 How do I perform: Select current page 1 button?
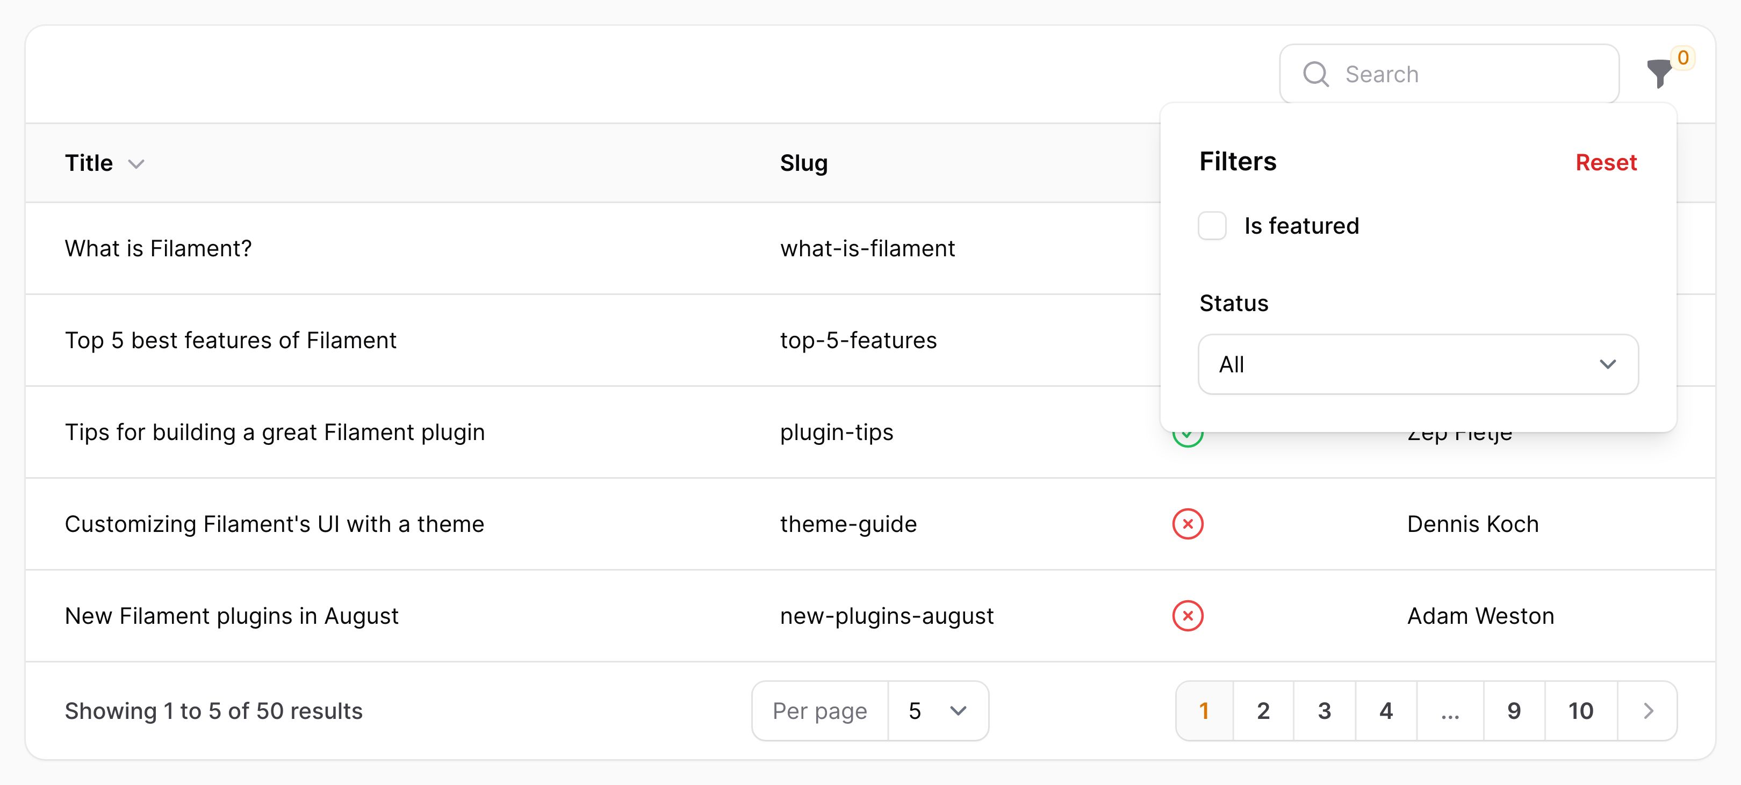pyautogui.click(x=1204, y=711)
